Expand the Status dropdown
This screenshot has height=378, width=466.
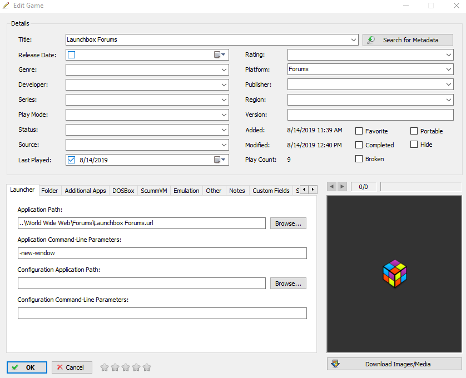[x=224, y=130]
